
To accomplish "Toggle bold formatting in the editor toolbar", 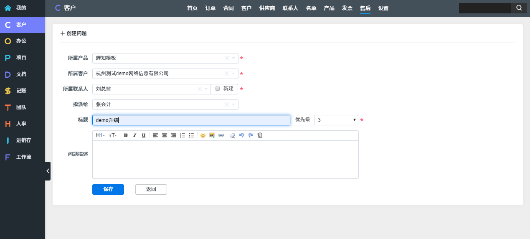I will 126,135.
